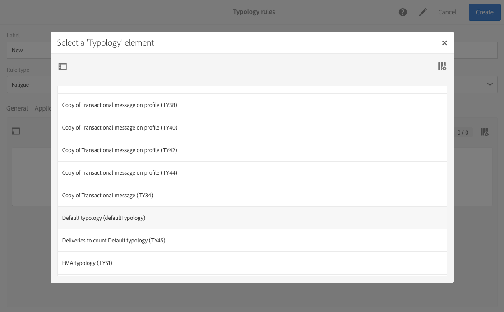Open background list column settings icon
504x312 pixels.
[485, 132]
